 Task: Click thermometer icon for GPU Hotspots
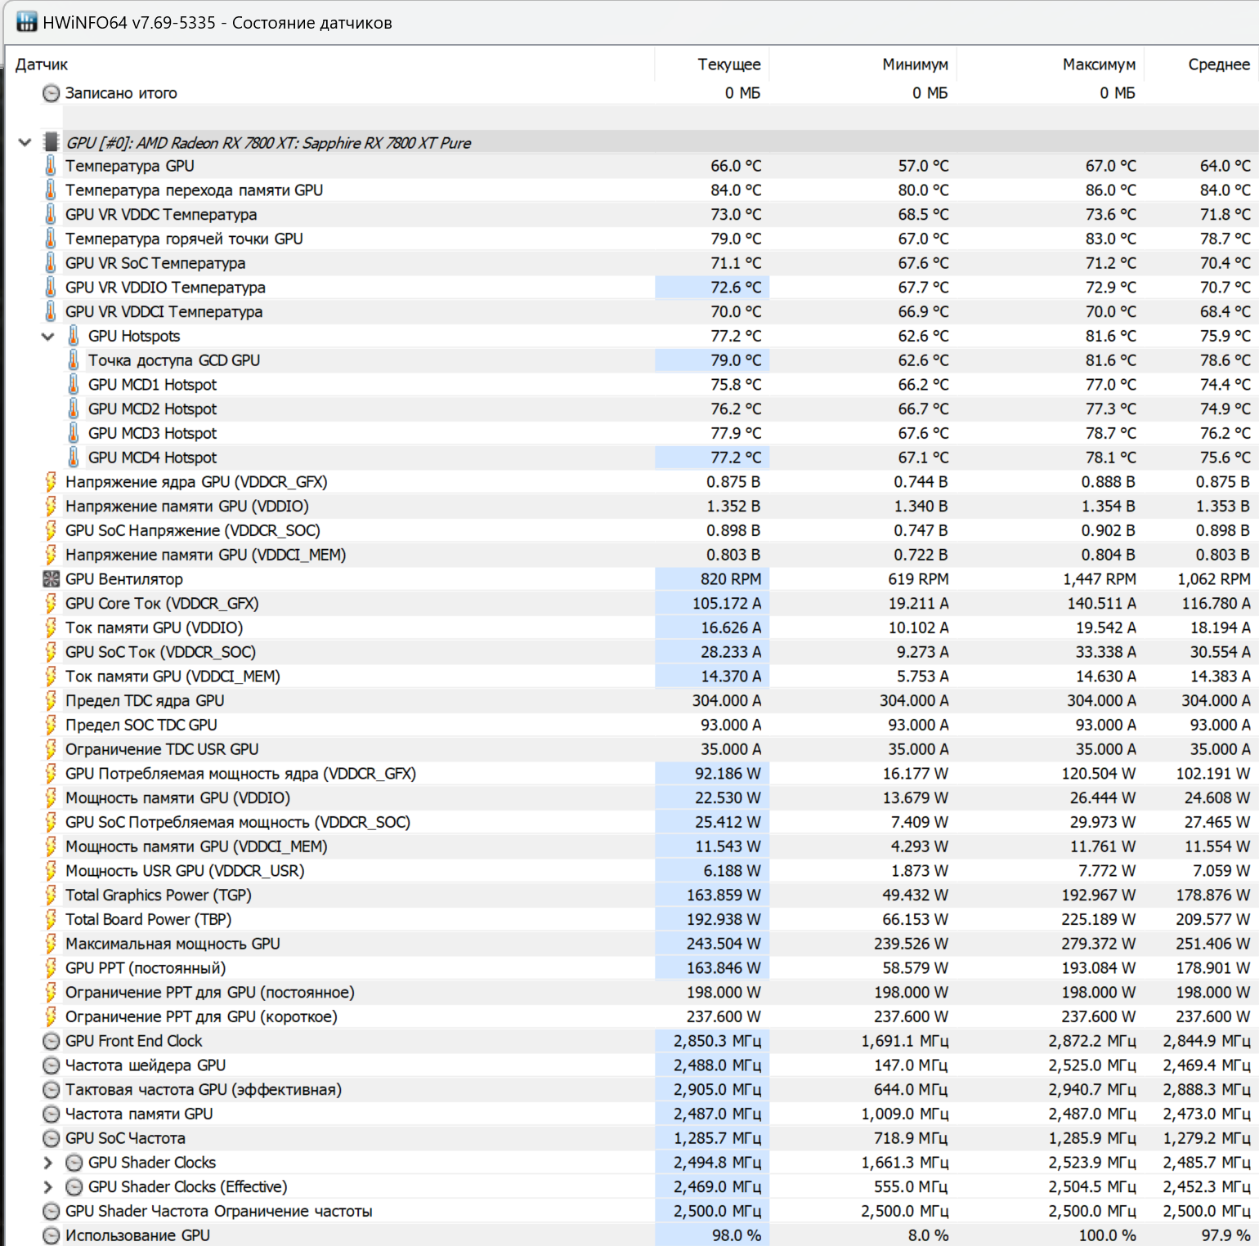(74, 336)
